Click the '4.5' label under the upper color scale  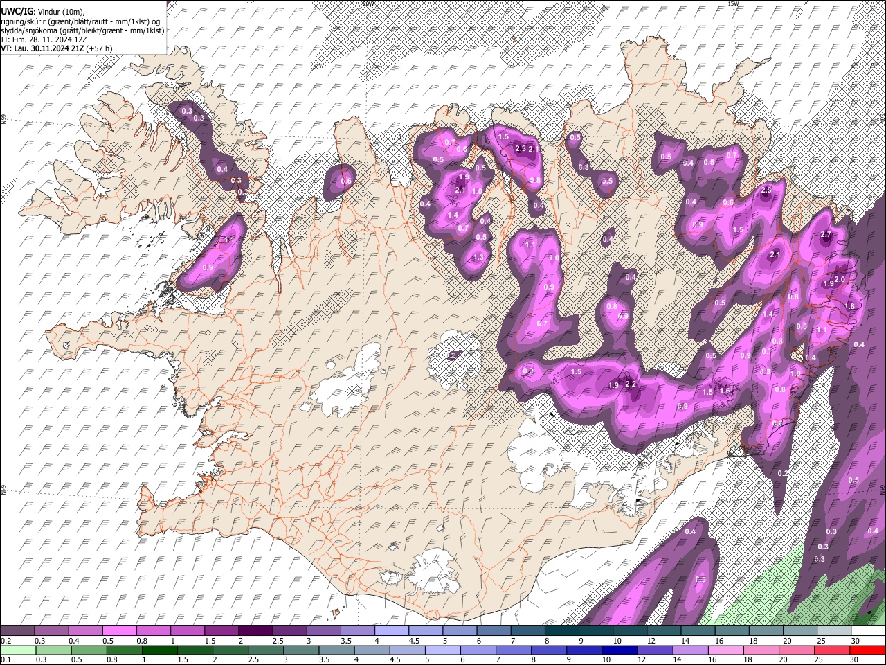tap(414, 641)
